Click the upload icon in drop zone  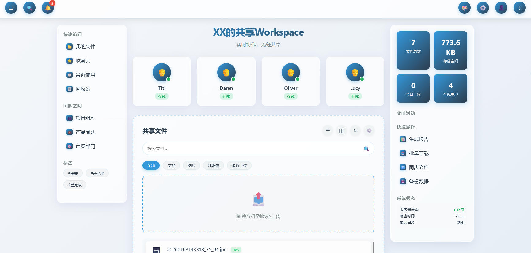259,199
